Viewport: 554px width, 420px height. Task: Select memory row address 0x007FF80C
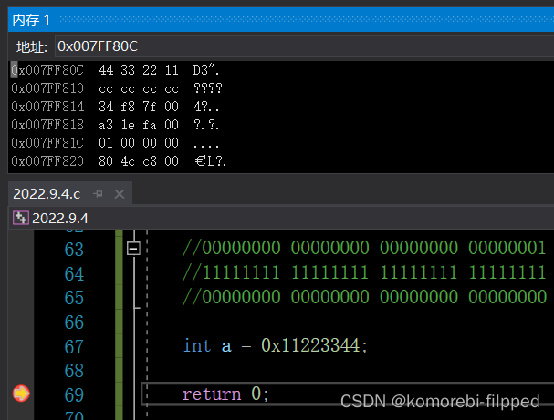click(47, 70)
